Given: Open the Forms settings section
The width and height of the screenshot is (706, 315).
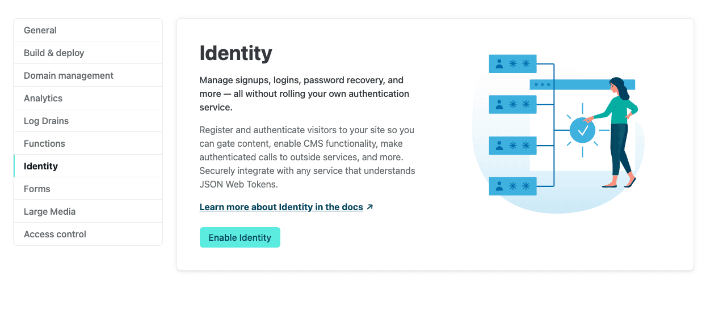Looking at the screenshot, I should (88, 189).
